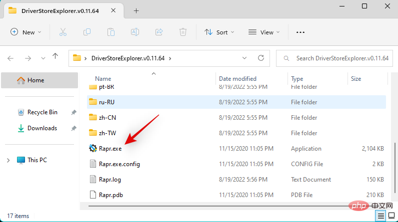Select This PC in navigation pane
This screenshot has width=398, height=222.
pyautogui.click(x=37, y=160)
